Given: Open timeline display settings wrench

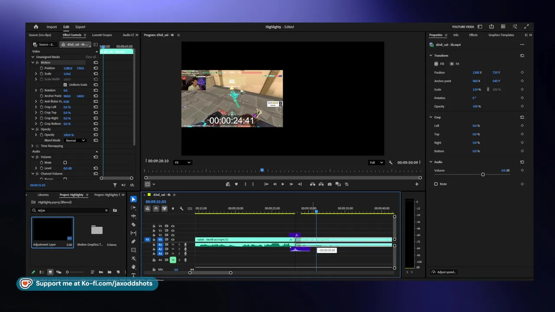Looking at the screenshot, I should click(x=181, y=208).
